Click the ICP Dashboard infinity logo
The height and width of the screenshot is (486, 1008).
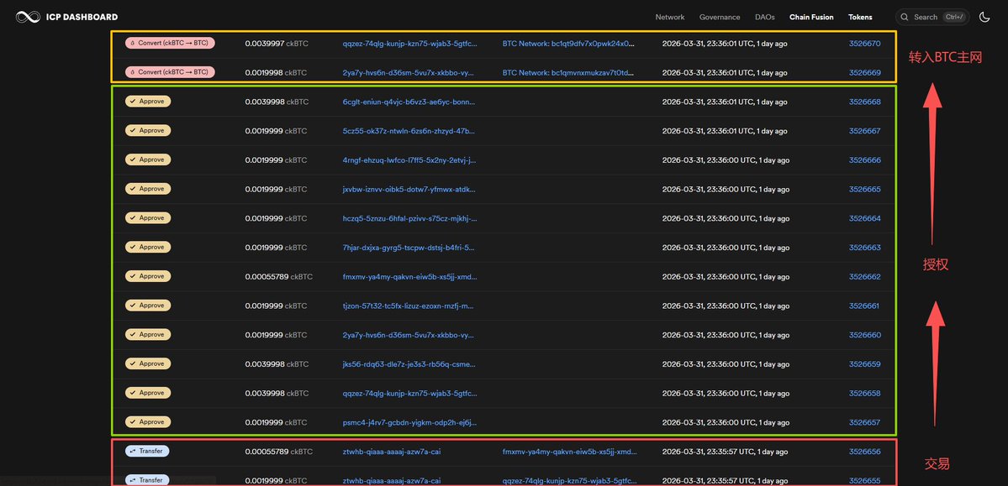point(28,17)
